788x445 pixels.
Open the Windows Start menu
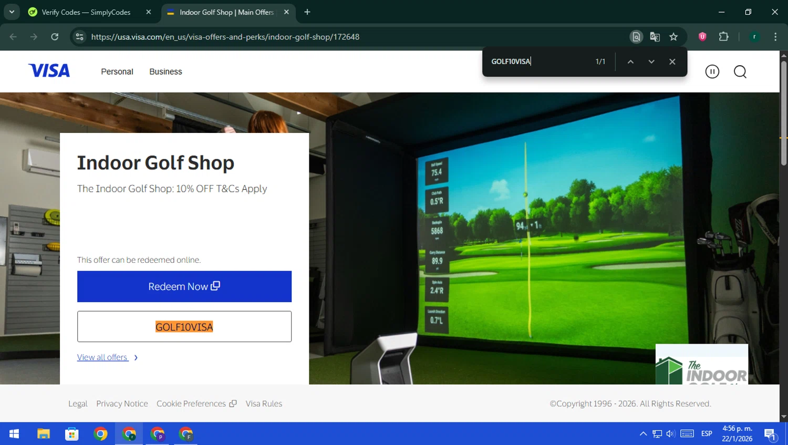tap(14, 433)
